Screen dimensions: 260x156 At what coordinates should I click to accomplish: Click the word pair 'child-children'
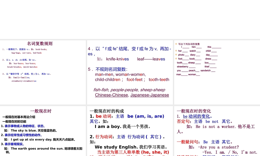pyautogui.click(x=108, y=80)
